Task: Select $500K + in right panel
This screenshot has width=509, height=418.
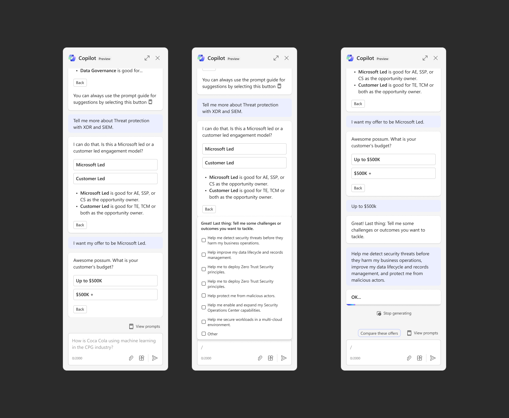Action: pyautogui.click(x=394, y=173)
